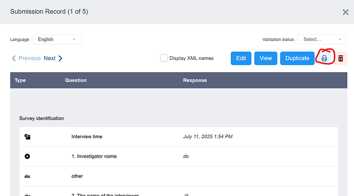Select the Interview time question text
Screen dimensions: 354x196
87,137
